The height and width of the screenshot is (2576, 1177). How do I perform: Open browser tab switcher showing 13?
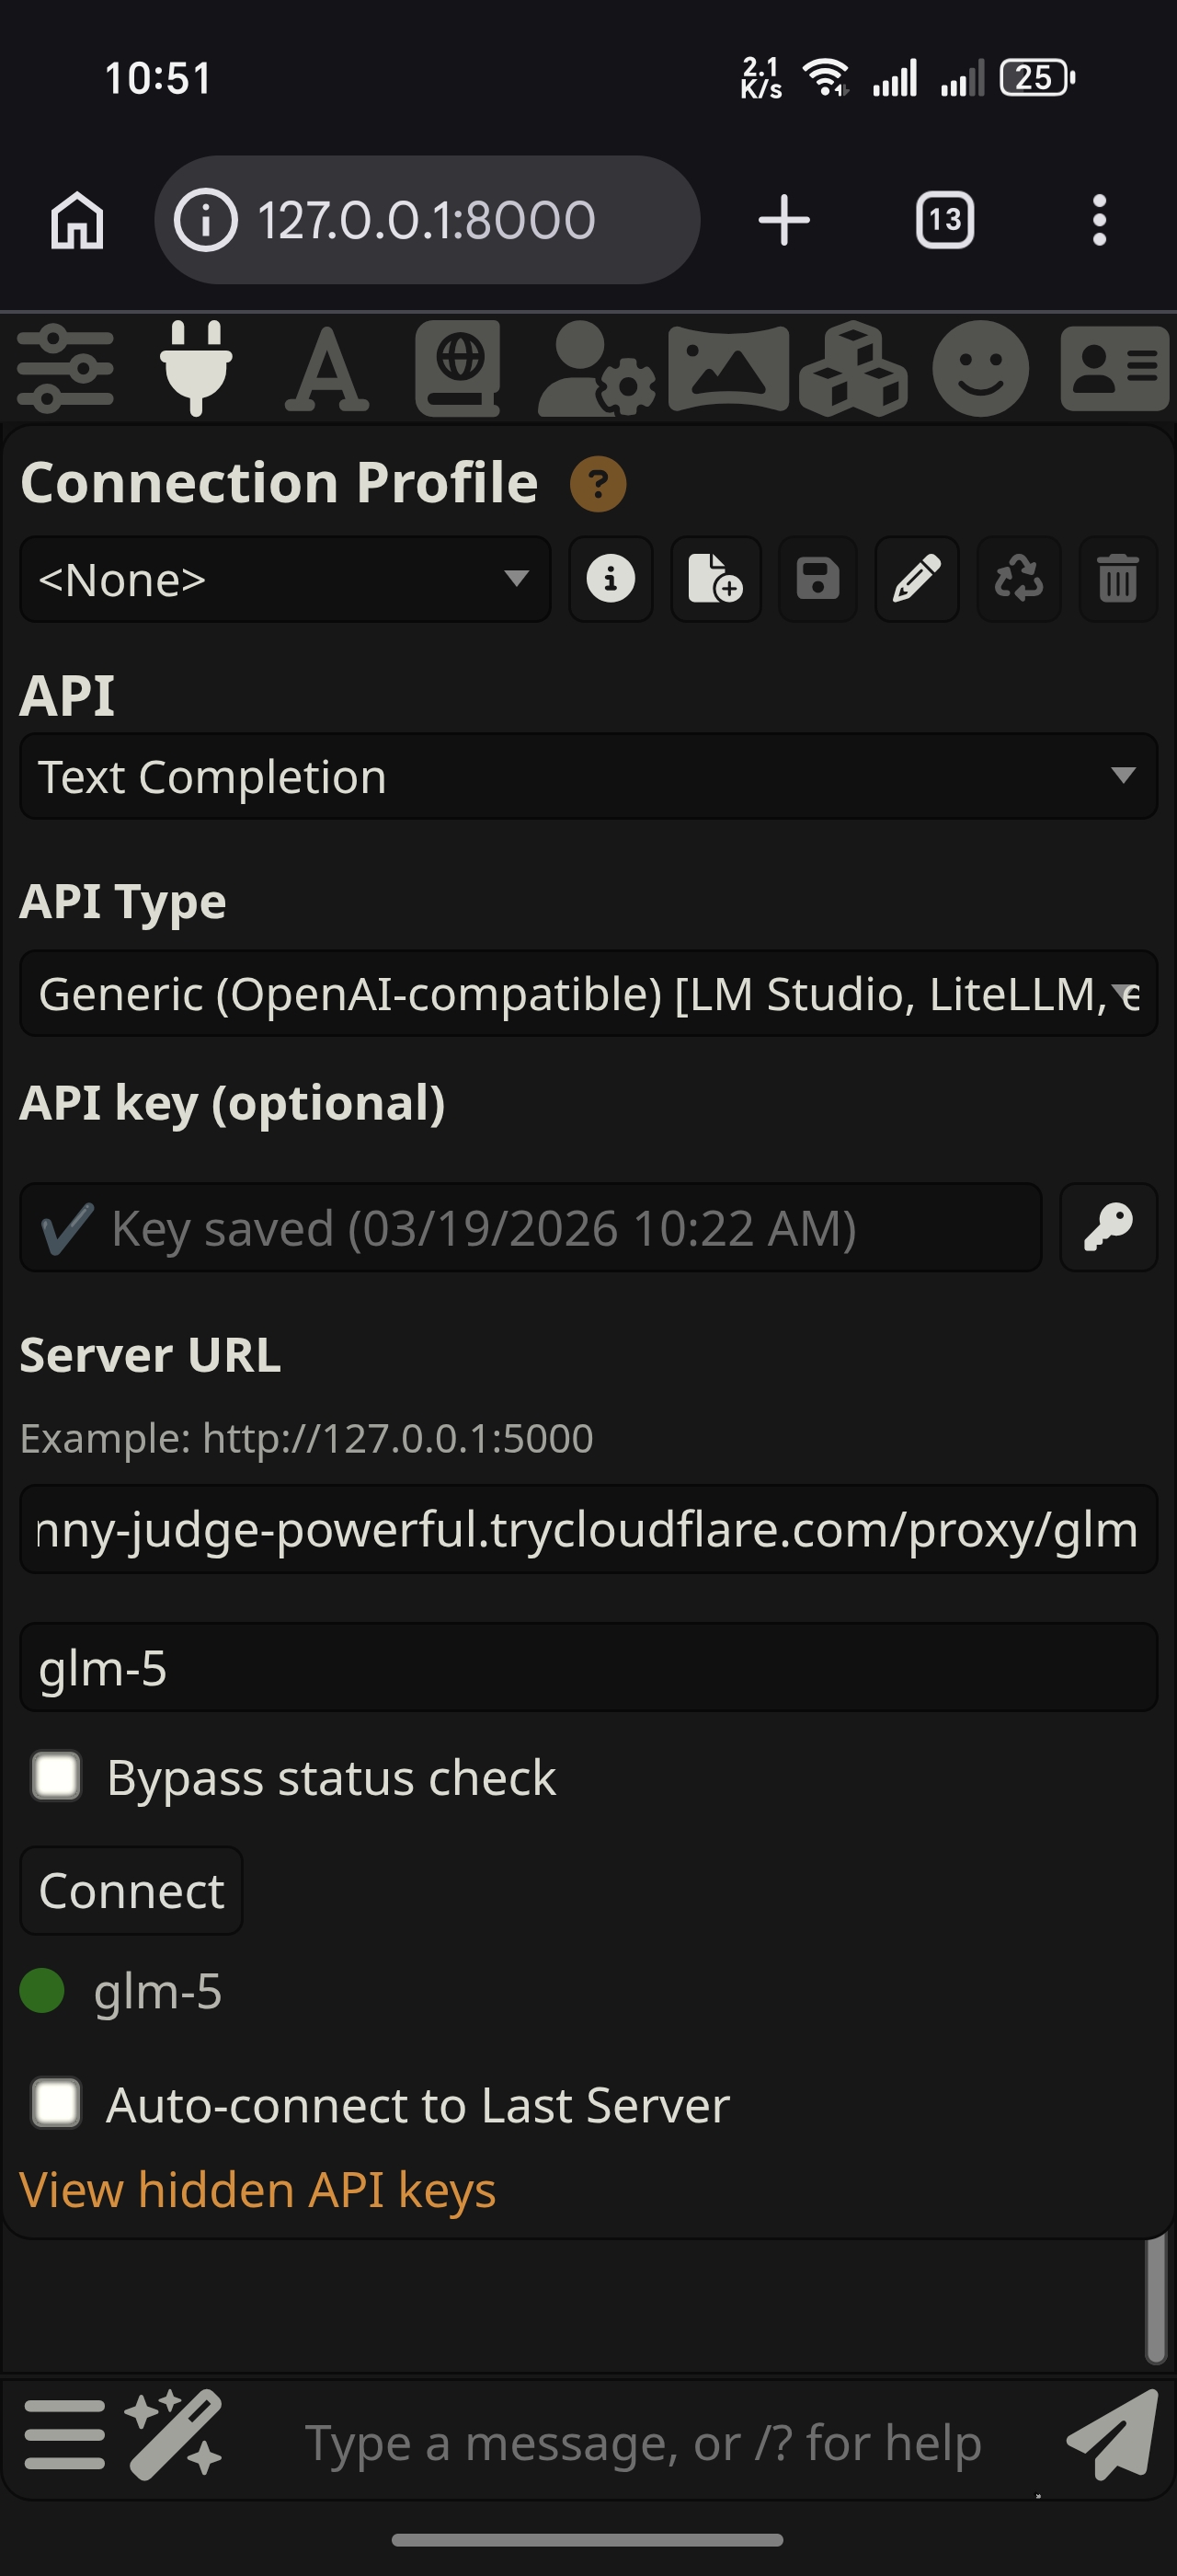(944, 219)
